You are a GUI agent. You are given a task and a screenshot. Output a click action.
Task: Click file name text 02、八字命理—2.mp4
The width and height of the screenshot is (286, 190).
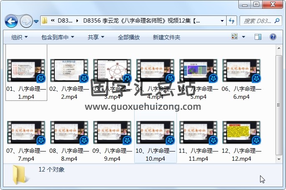[x=69, y=93]
